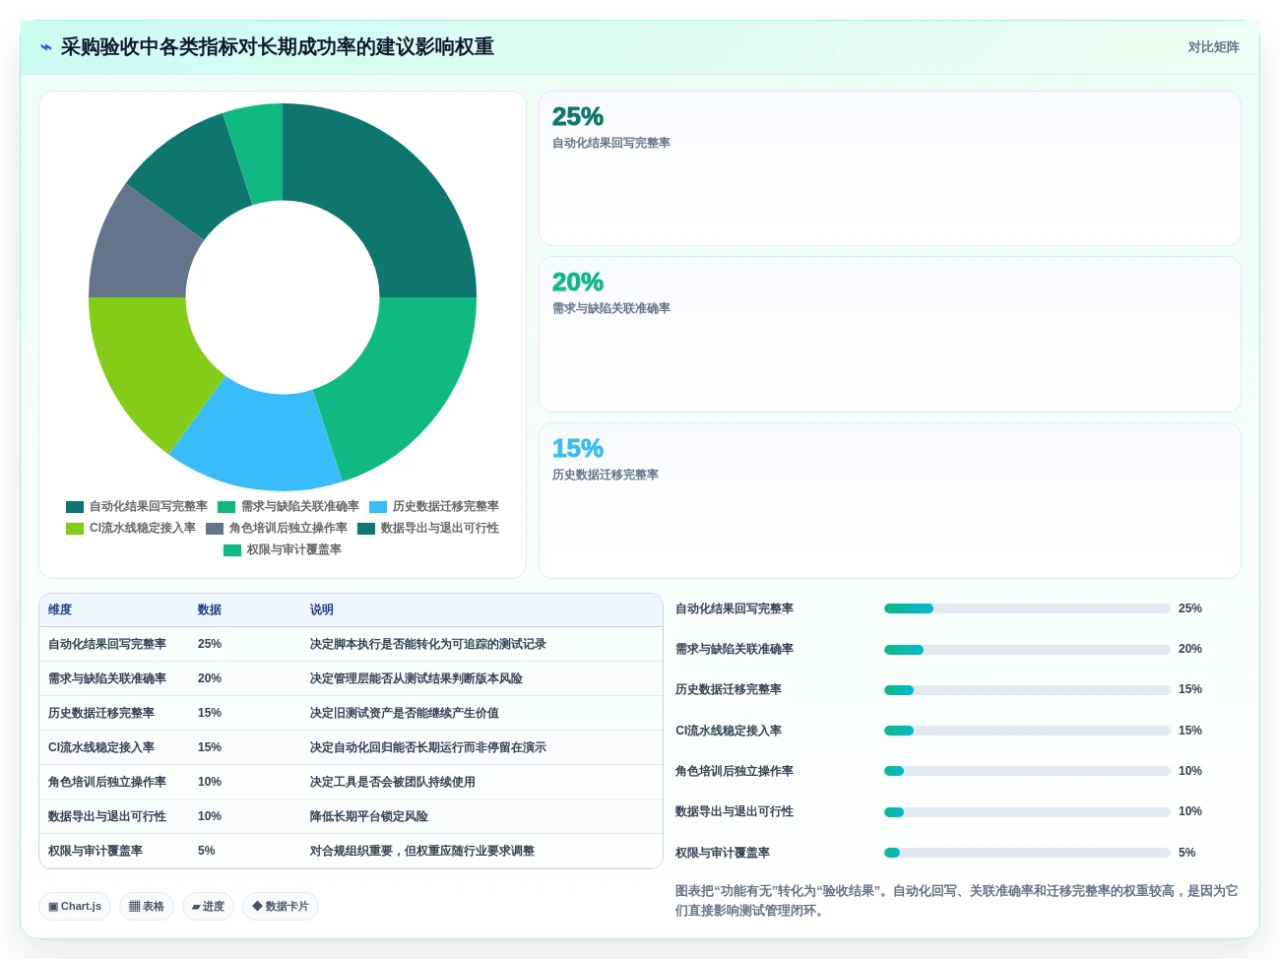Click the 对比矩阵 label in header

pyautogui.click(x=1213, y=47)
